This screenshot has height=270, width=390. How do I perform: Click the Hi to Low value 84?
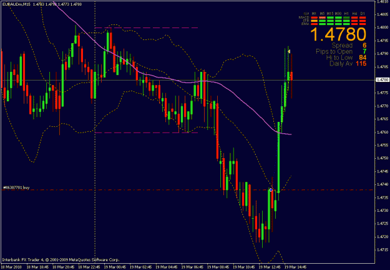[363, 57]
